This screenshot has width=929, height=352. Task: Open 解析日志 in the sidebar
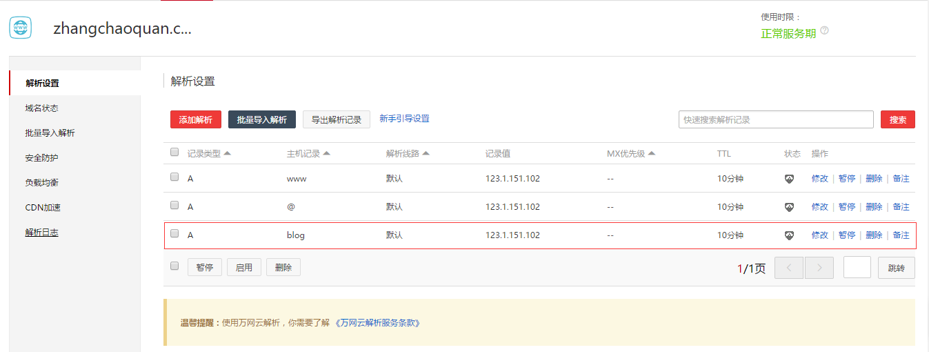coord(42,233)
